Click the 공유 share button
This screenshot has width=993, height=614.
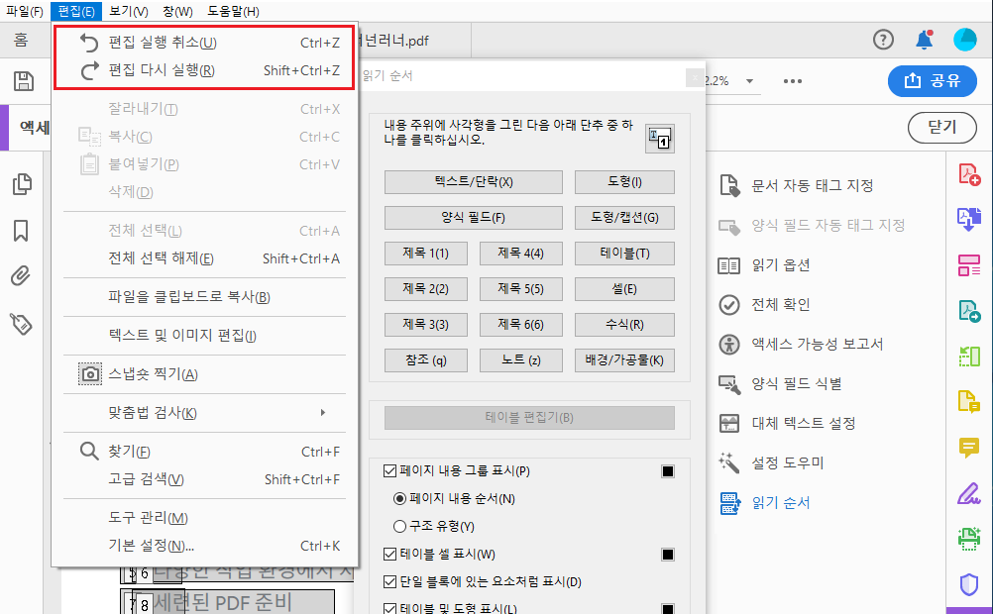click(x=932, y=82)
